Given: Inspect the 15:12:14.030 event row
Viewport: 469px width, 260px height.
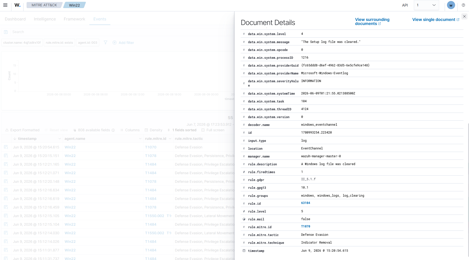Looking at the screenshot, I should (6, 233).
